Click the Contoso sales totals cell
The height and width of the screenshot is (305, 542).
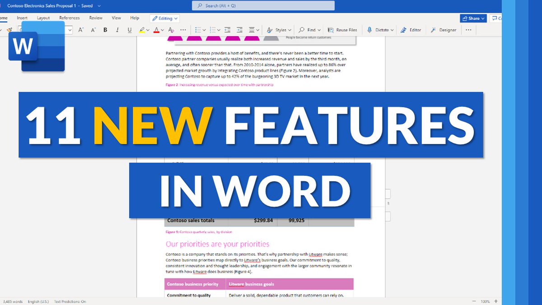coord(196,221)
